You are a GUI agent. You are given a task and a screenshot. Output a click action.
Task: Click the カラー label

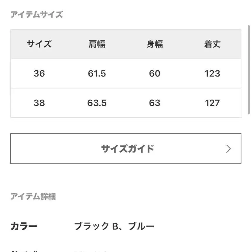(x=24, y=226)
